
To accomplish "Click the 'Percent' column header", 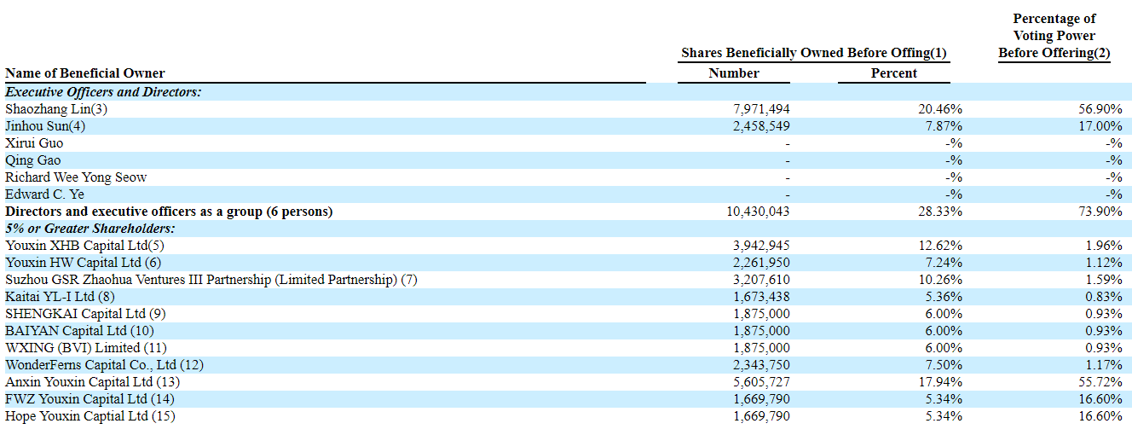I will coord(893,73).
